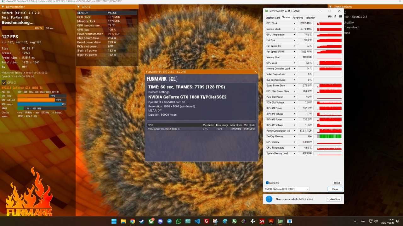Click the blue info icon in update notice
This screenshot has height=226, width=403.
pyautogui.click(x=269, y=199)
